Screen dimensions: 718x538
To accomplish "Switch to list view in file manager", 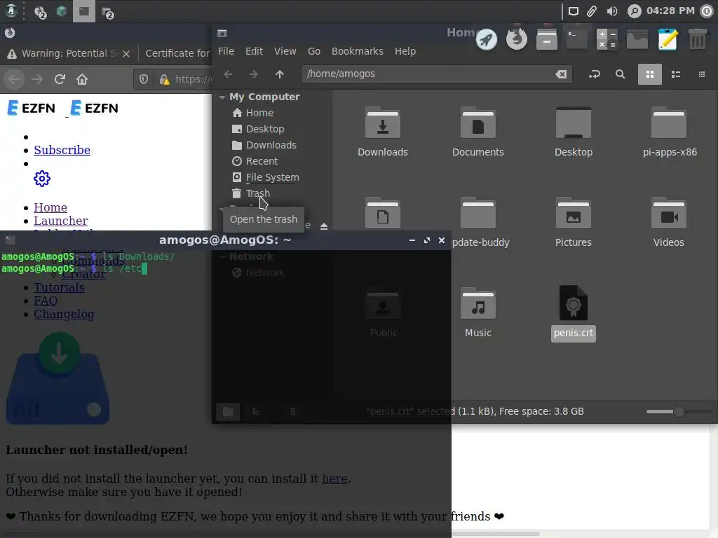I will point(676,74).
